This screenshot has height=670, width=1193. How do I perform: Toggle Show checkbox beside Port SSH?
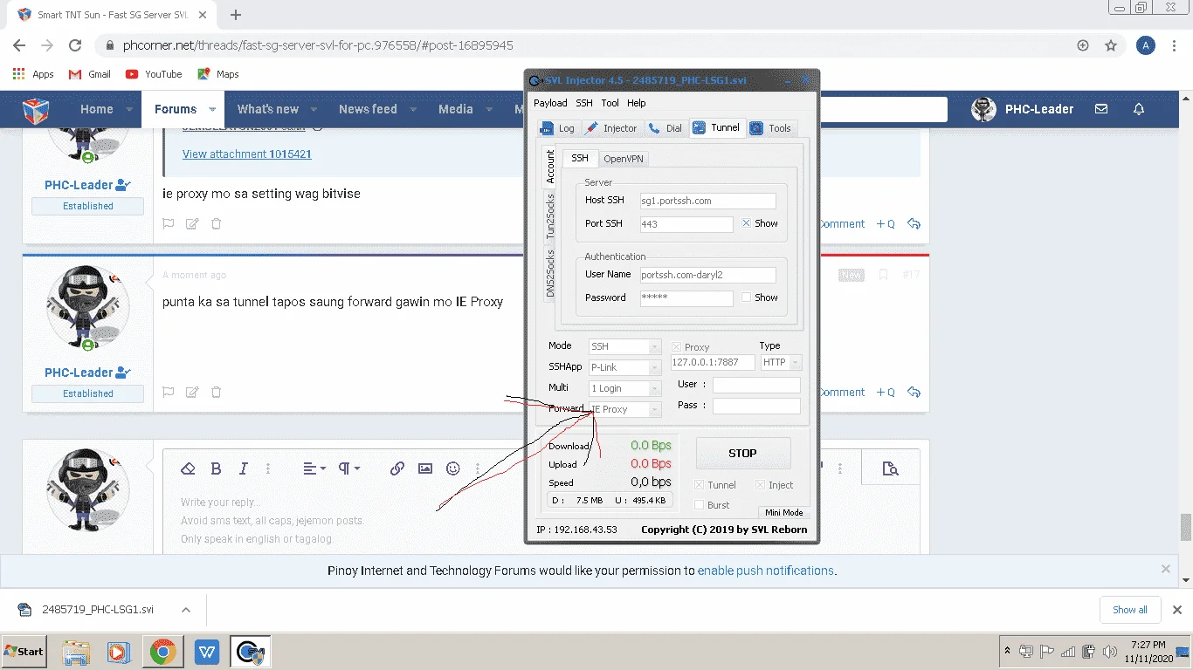point(746,223)
